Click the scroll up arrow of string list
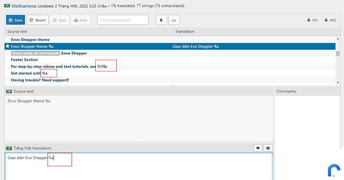Screen dimensions: 344x180 point(338,39)
